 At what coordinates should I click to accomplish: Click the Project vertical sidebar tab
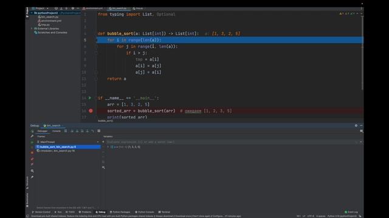27,12
